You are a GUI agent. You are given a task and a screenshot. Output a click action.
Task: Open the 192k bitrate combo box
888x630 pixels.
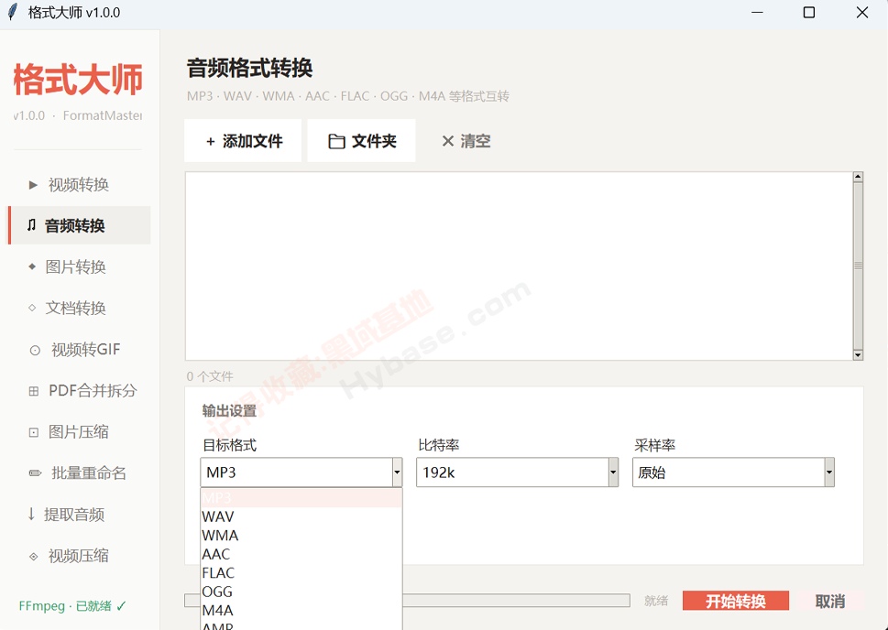click(517, 472)
